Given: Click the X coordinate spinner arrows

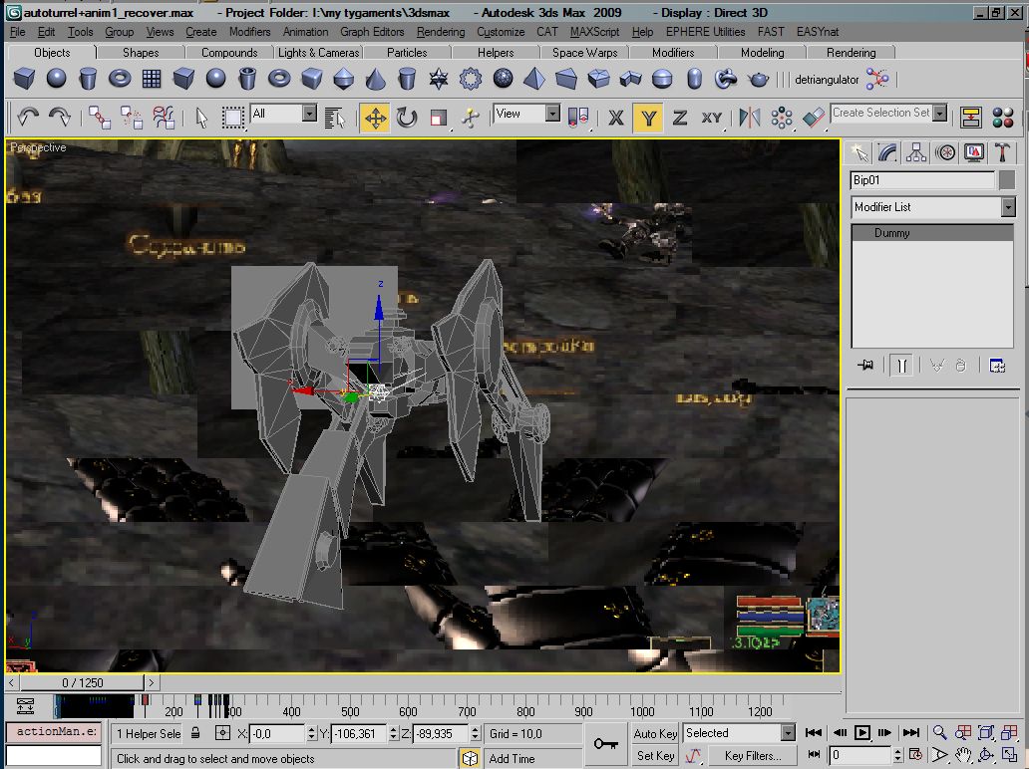Looking at the screenshot, I should (312, 733).
